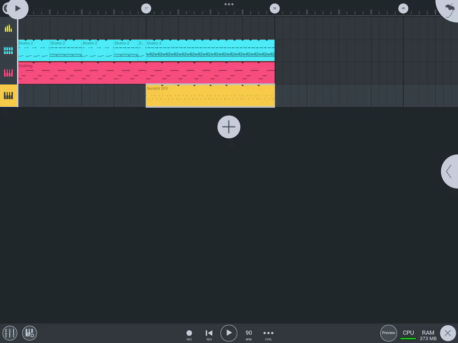
Task: Select the cyan drum pads track icon
Action: click(x=9, y=50)
